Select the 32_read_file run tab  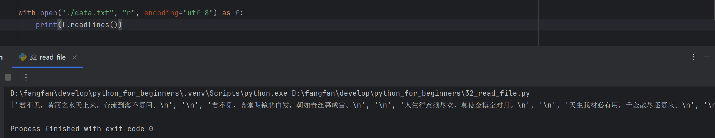coord(47,57)
